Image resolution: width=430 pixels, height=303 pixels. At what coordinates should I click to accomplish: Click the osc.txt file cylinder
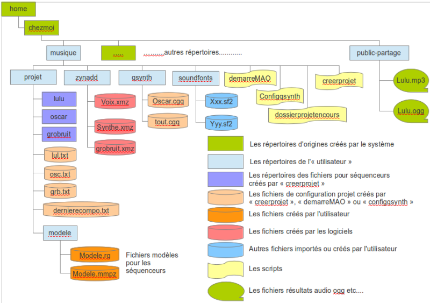[x=60, y=173]
